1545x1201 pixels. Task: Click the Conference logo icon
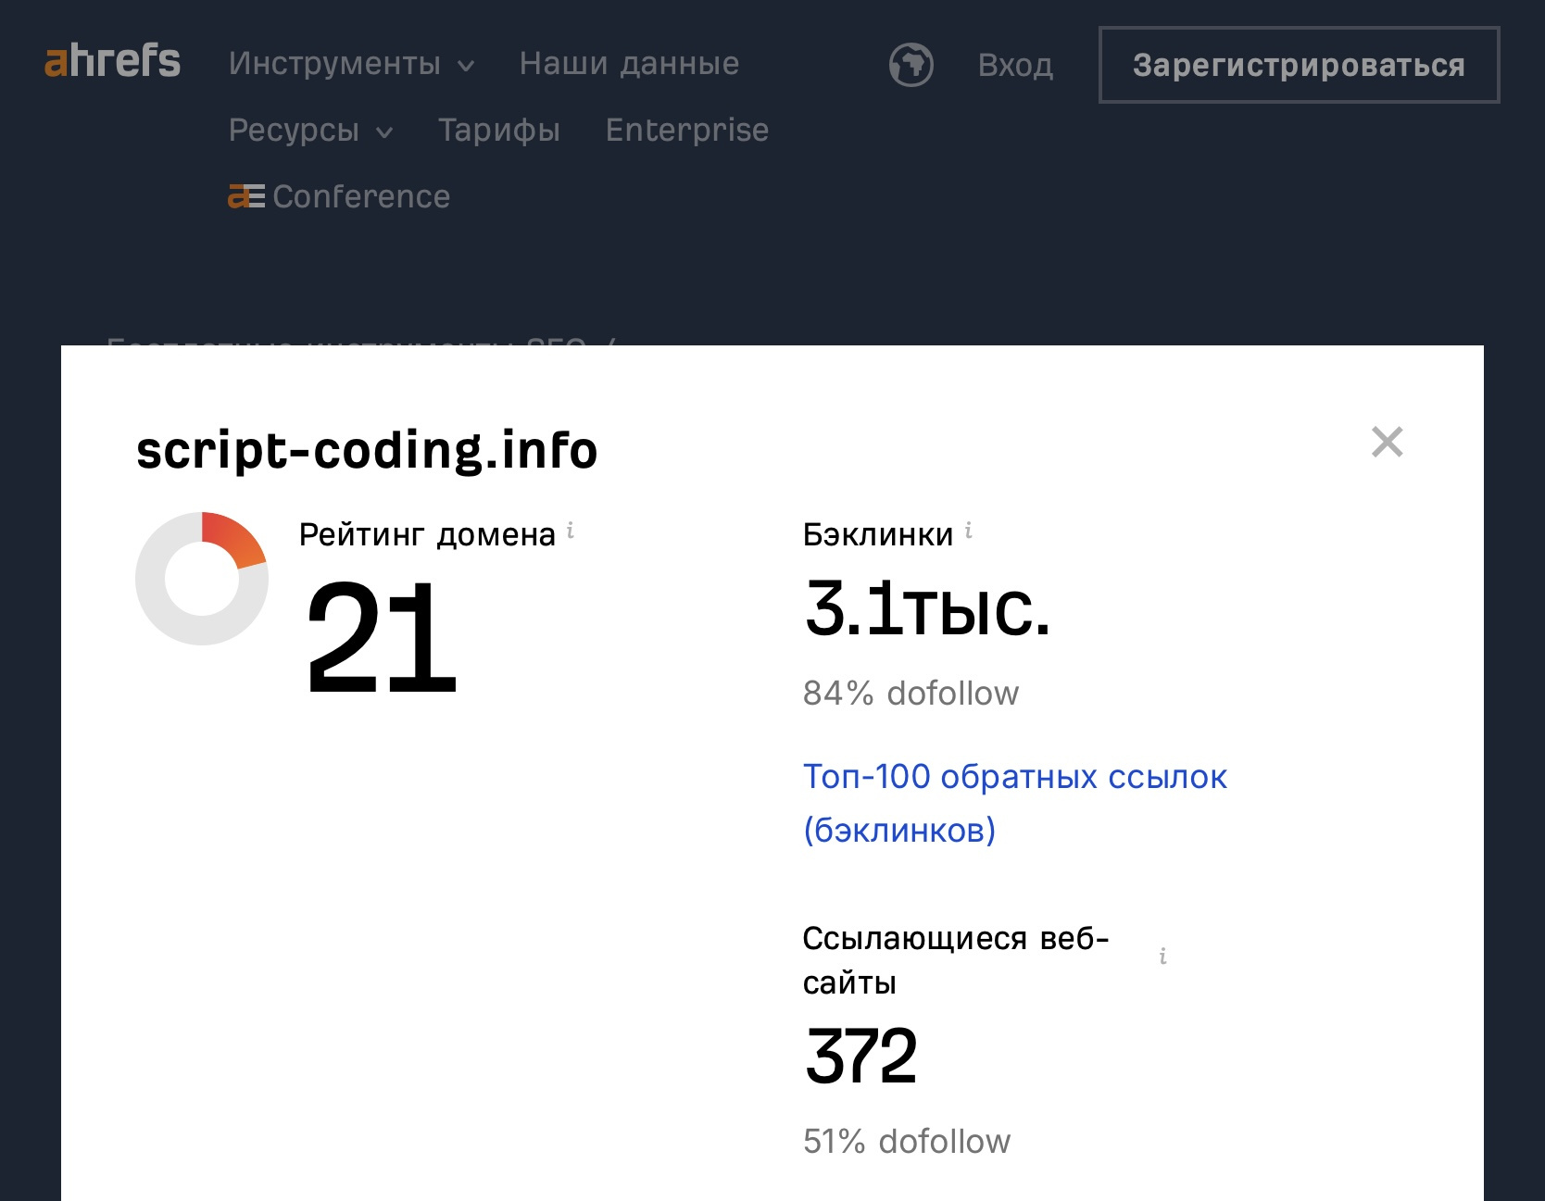(x=246, y=196)
